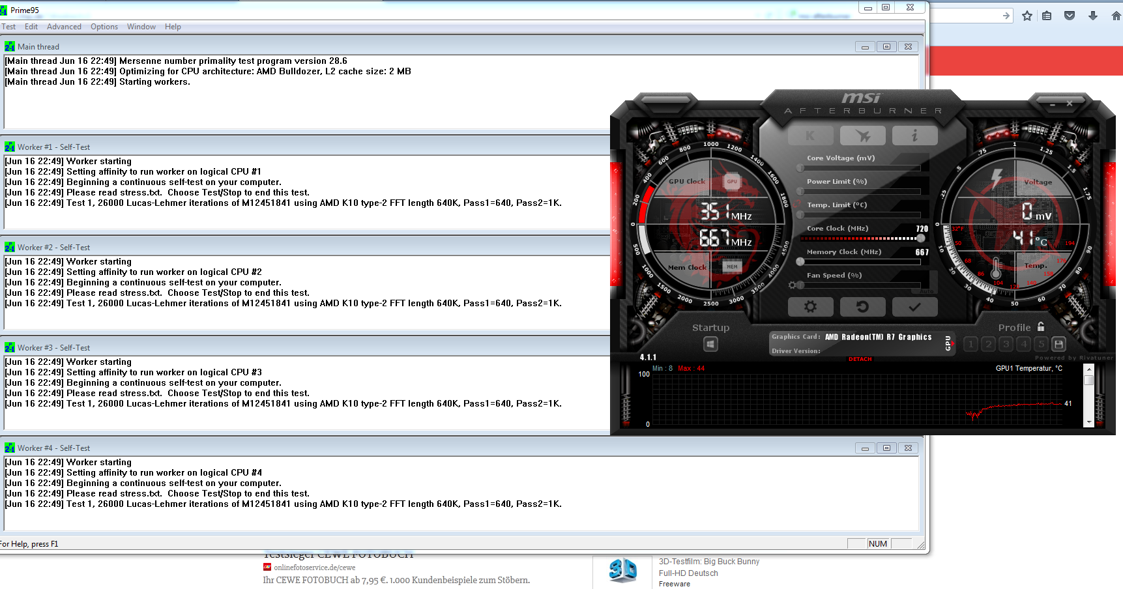This screenshot has width=1123, height=589.
Task: Click the link icon beside Temp. Limit
Action: click(x=796, y=205)
